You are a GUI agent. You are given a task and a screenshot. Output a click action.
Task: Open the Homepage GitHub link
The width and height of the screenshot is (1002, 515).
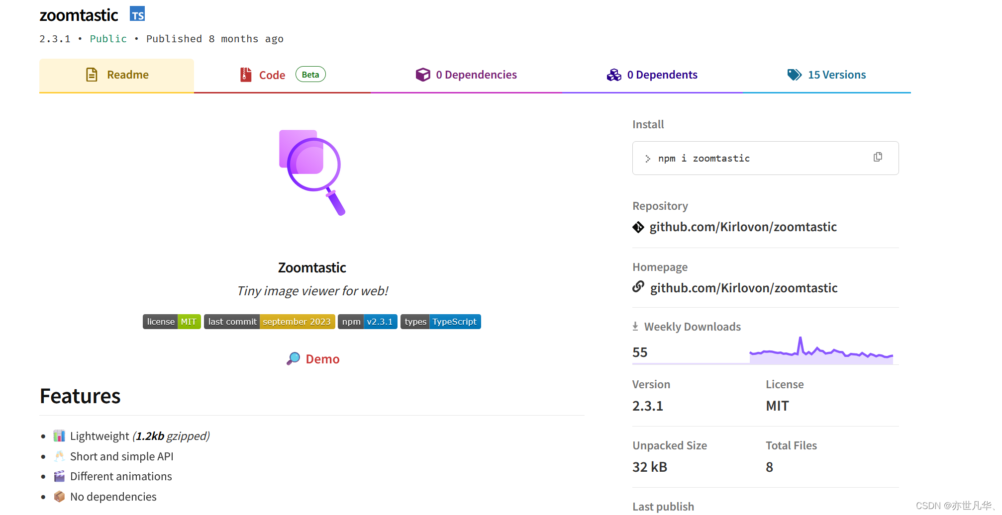click(744, 288)
